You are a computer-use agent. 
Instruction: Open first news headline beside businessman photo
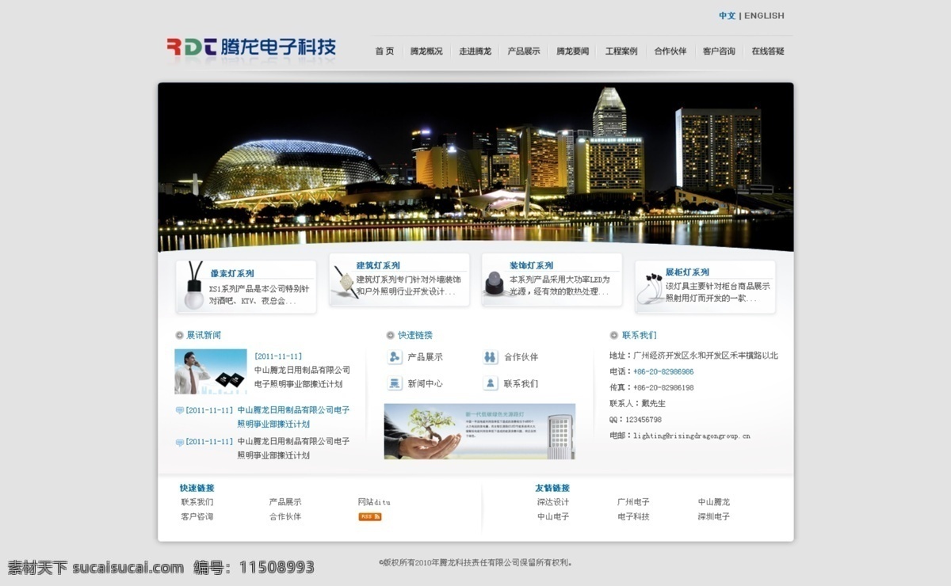(302, 377)
